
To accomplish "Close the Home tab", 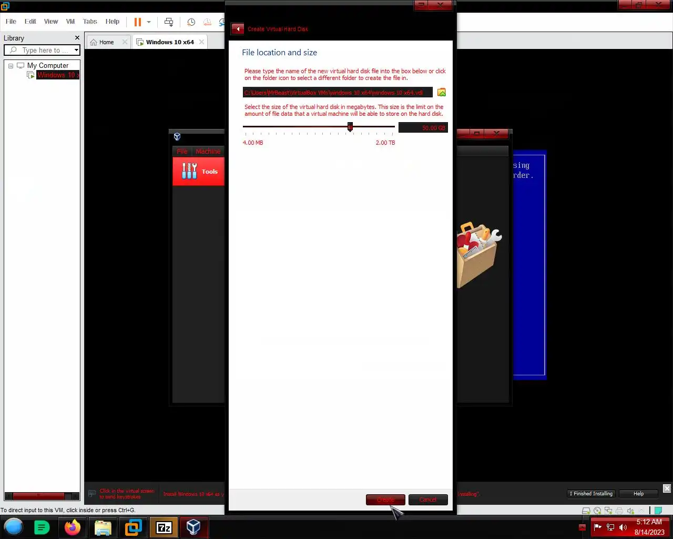I will [125, 42].
